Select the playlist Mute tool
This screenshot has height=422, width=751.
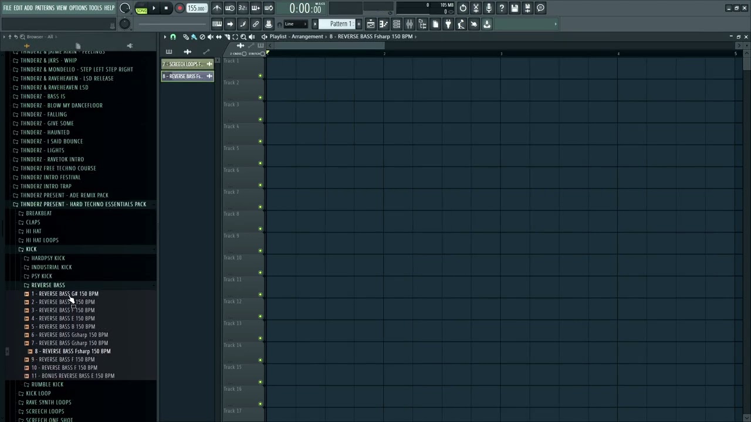(211, 37)
